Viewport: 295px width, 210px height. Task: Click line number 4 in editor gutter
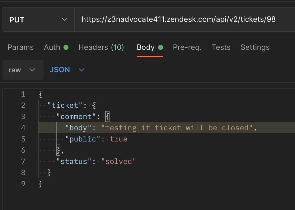[23, 128]
